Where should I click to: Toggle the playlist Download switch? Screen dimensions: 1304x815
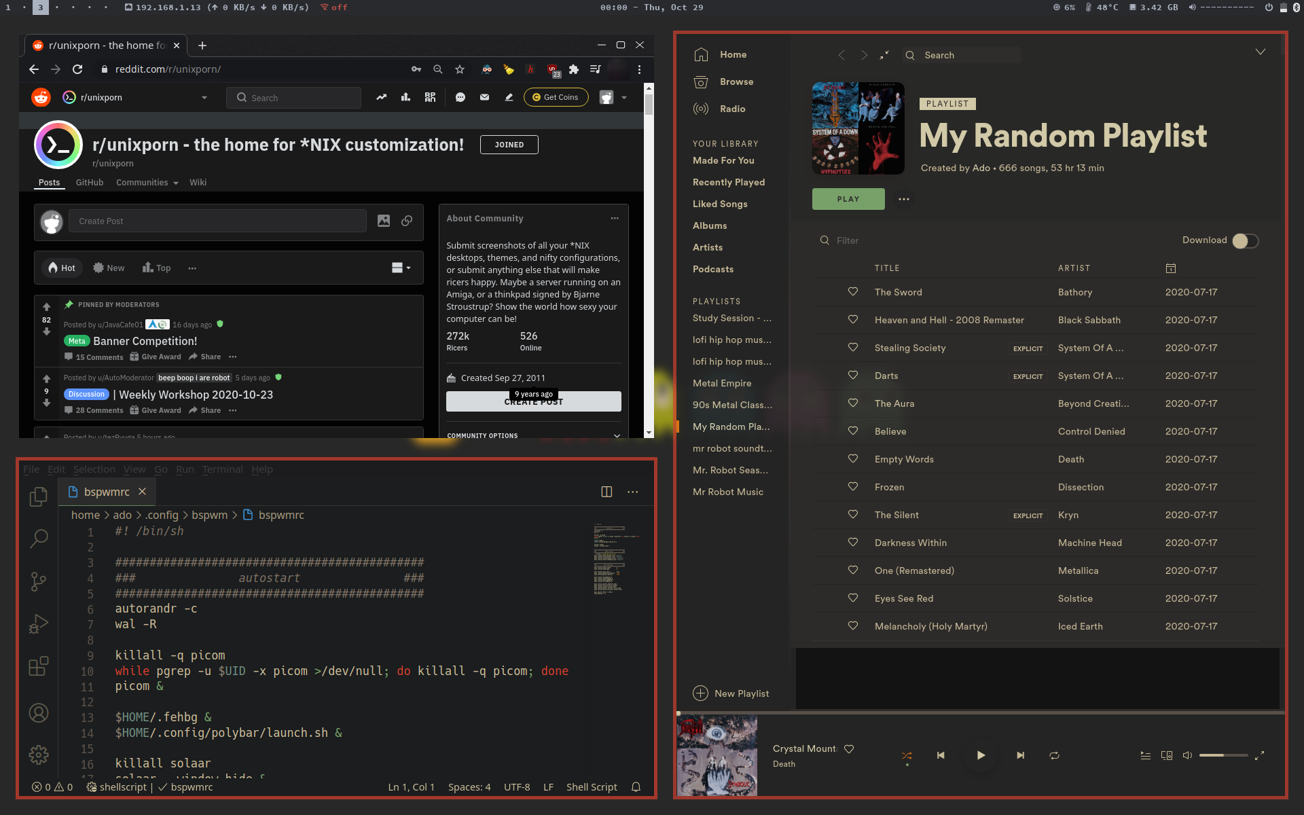tap(1246, 241)
